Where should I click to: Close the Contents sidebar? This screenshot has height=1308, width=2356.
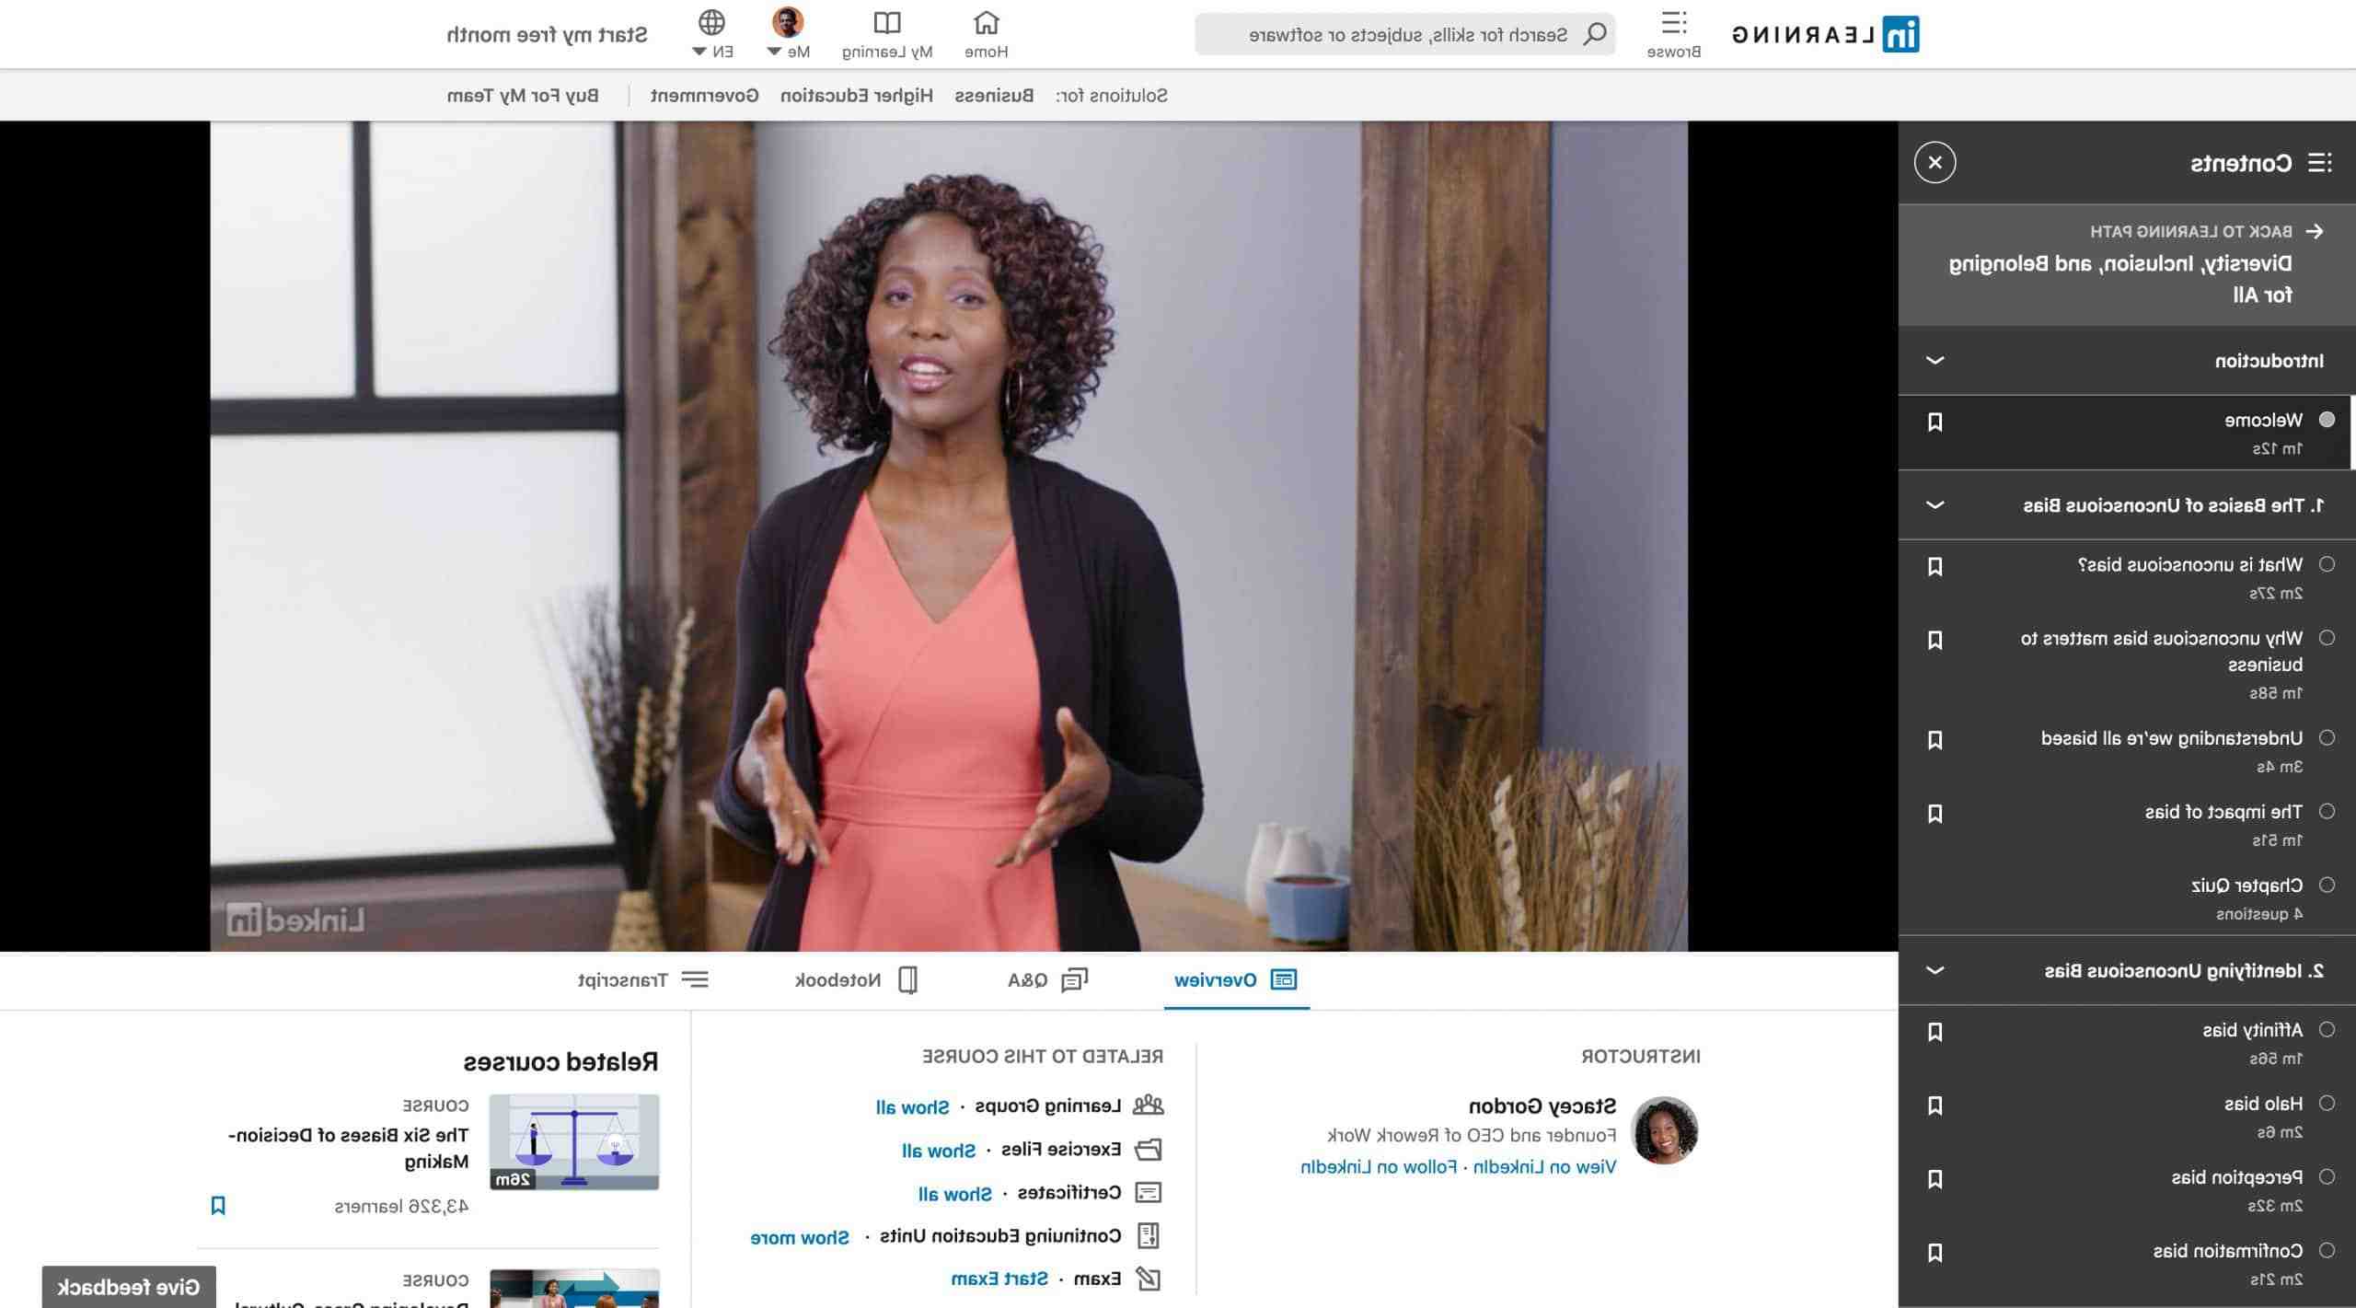pyautogui.click(x=1934, y=163)
